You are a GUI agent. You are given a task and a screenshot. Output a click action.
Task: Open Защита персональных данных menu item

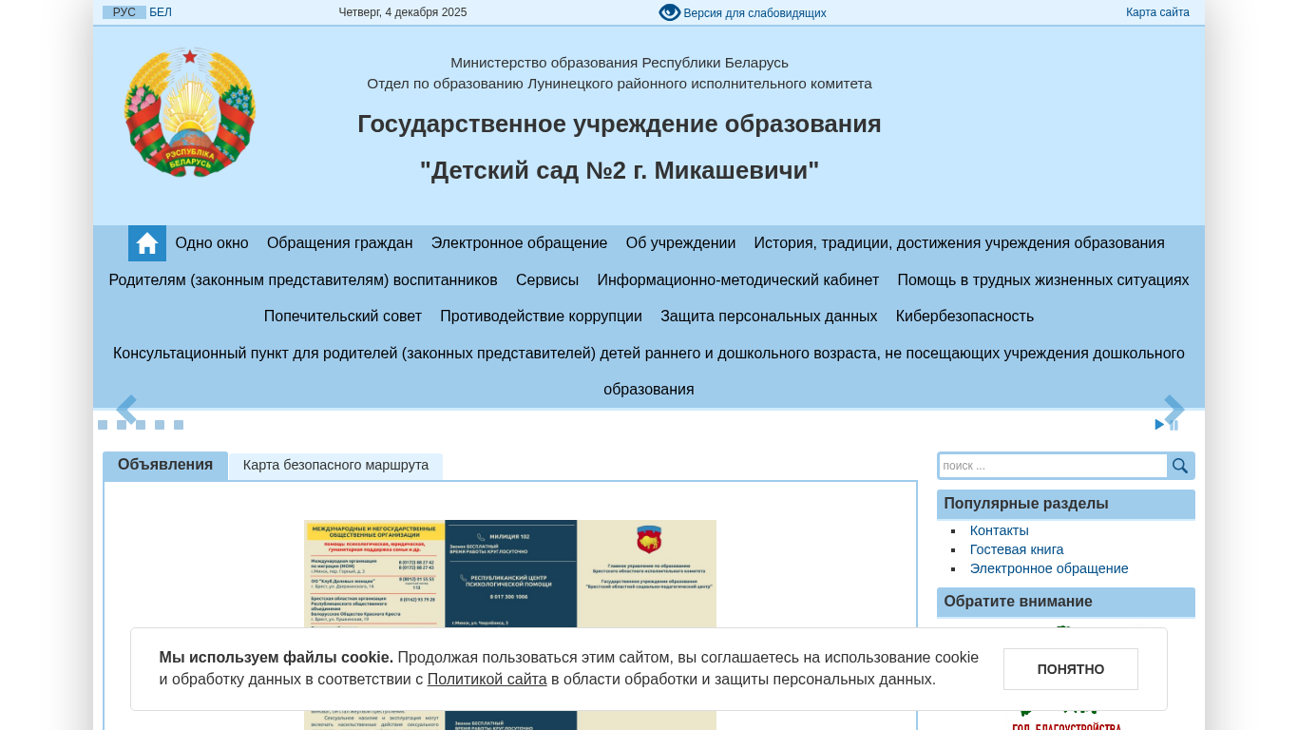pos(769,317)
